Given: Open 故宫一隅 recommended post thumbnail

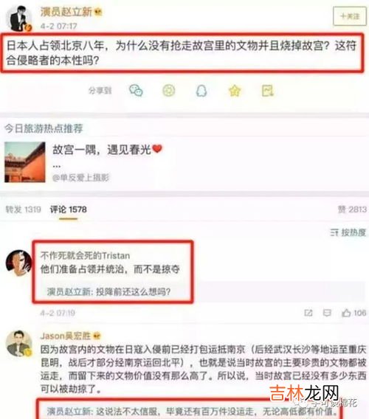Looking at the screenshot, I should coord(25,162).
